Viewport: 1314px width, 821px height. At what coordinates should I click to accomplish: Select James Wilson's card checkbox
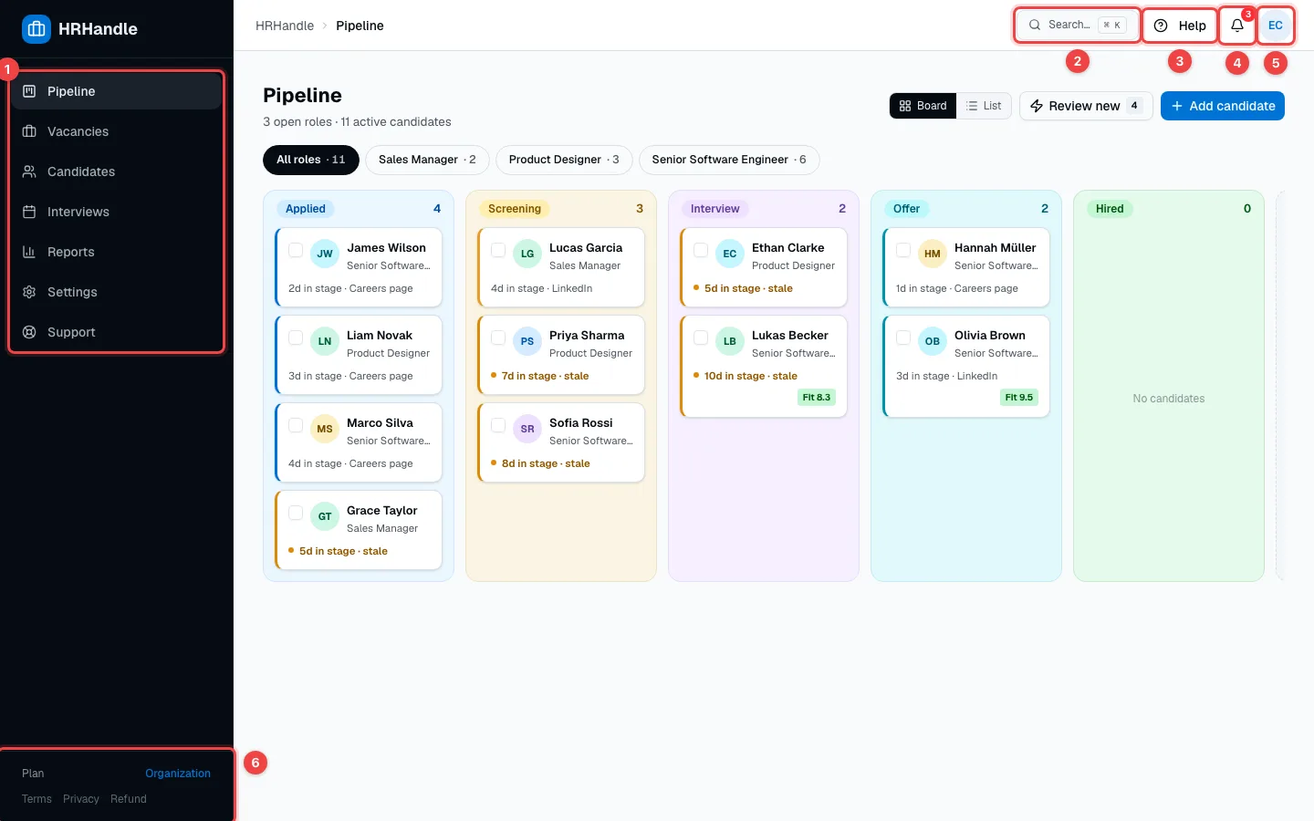pyautogui.click(x=296, y=250)
